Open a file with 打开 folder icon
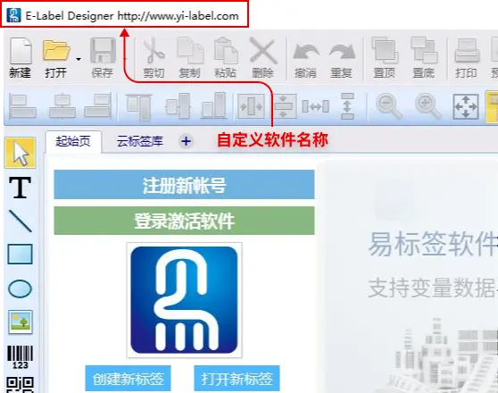498x393 pixels. tap(56, 57)
